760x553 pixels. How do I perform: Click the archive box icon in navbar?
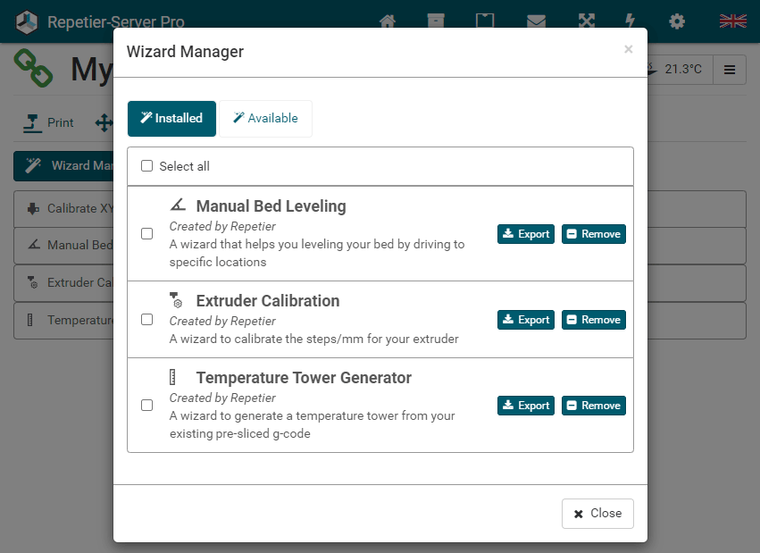[x=436, y=21]
